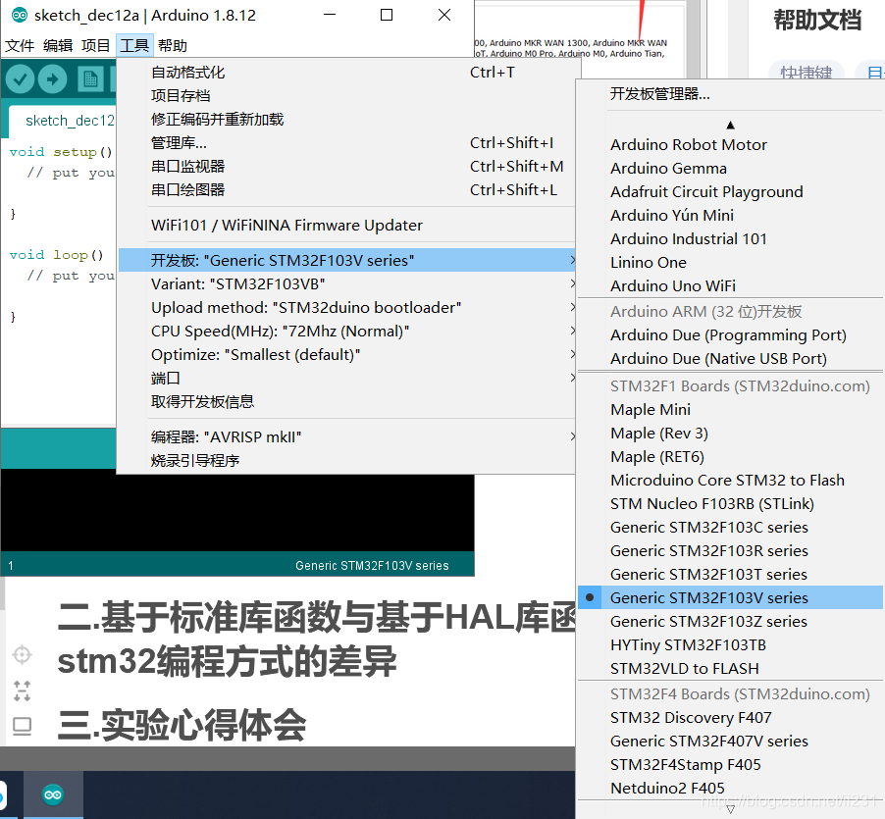The image size is (885, 819).
Task: Click the down scroll arrow below the board list
Action: point(730,810)
